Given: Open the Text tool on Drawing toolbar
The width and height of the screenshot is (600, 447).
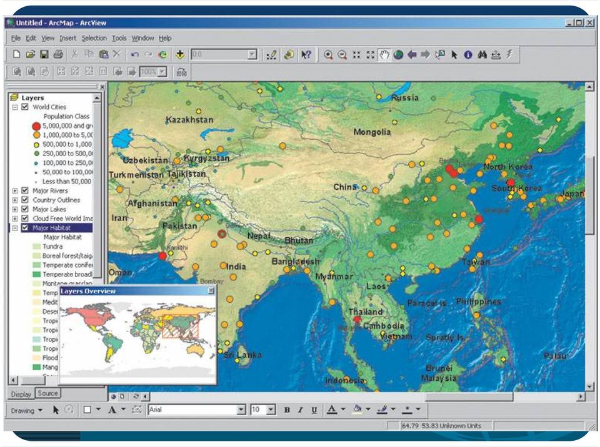Looking at the screenshot, I should point(112,410).
